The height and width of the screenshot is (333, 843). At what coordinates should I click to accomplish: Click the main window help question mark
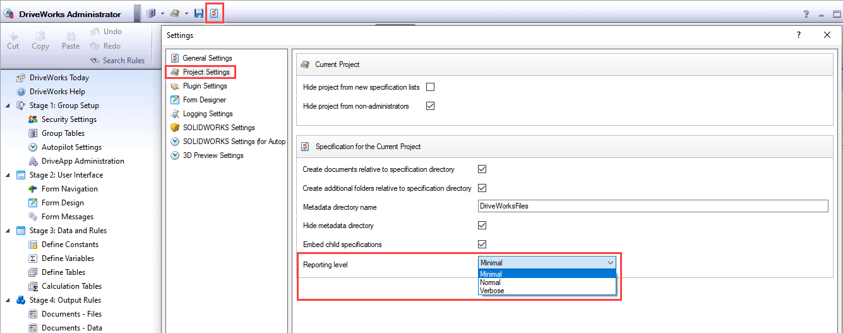(x=806, y=14)
